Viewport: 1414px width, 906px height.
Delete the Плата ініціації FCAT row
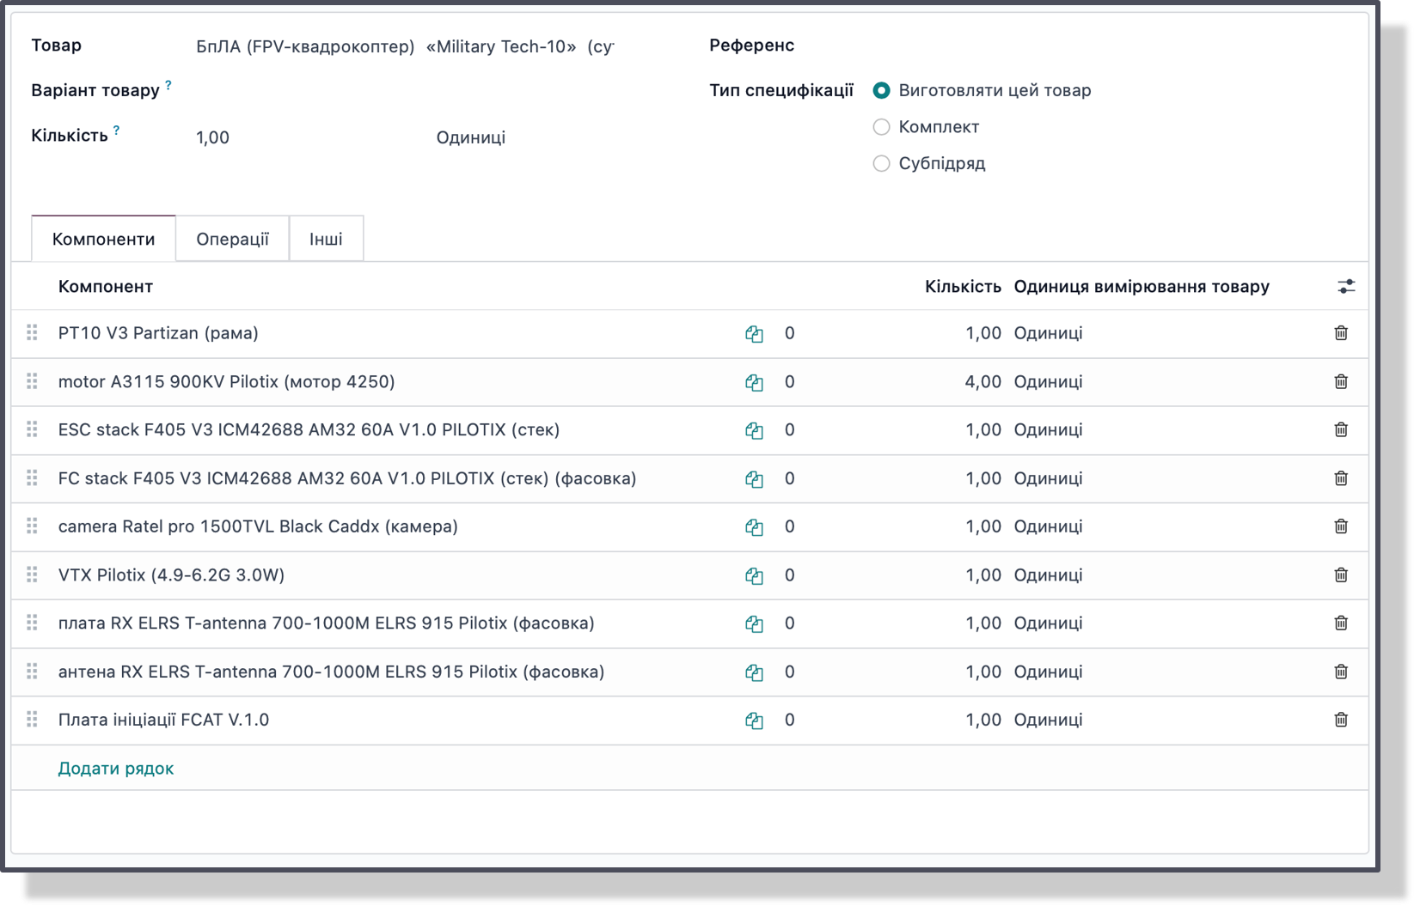(1340, 720)
